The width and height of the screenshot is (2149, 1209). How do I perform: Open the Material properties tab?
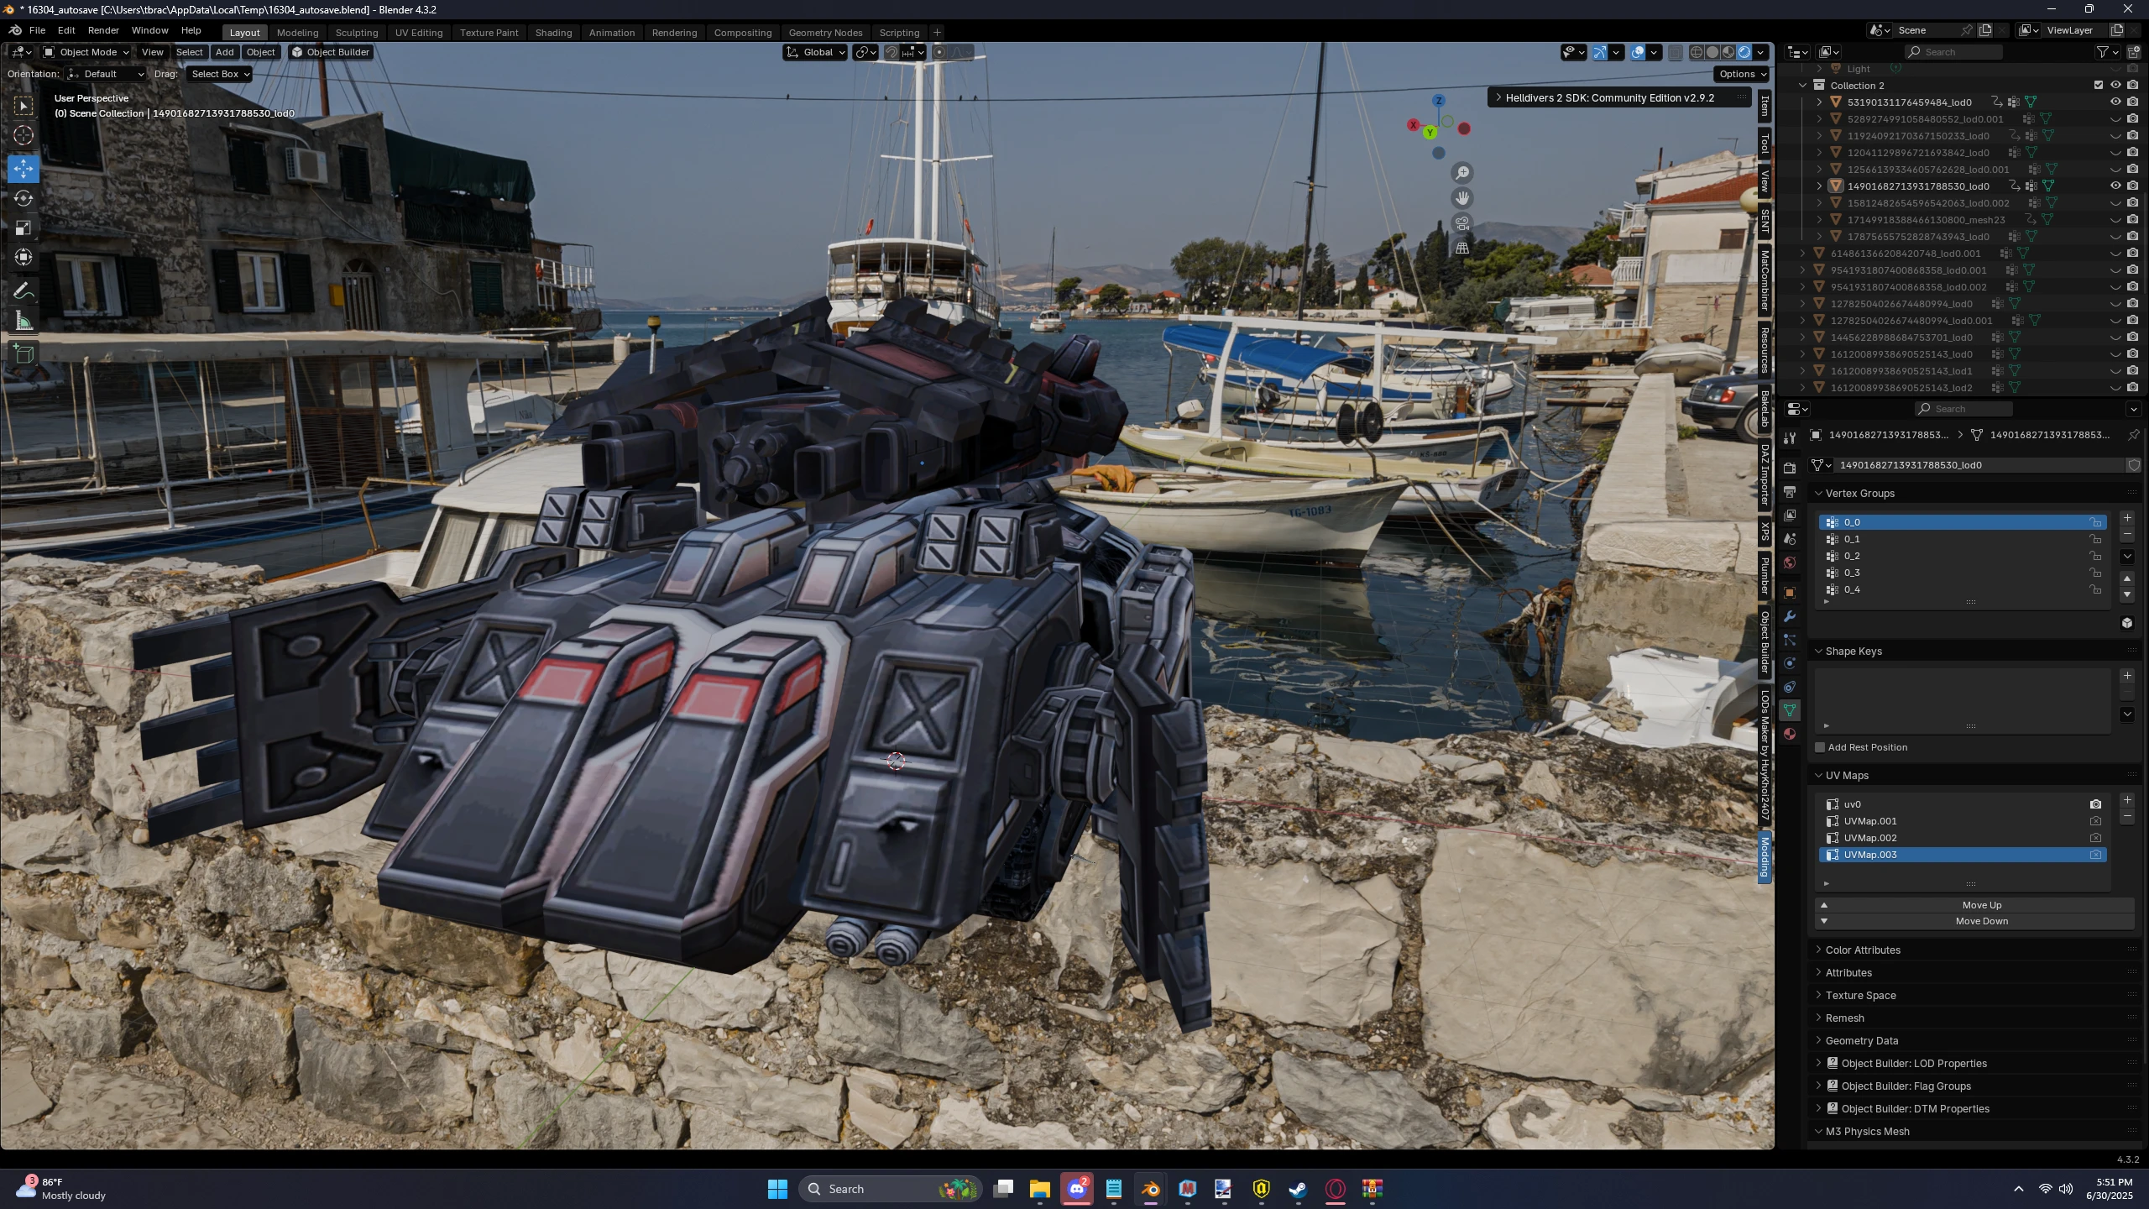(1790, 734)
